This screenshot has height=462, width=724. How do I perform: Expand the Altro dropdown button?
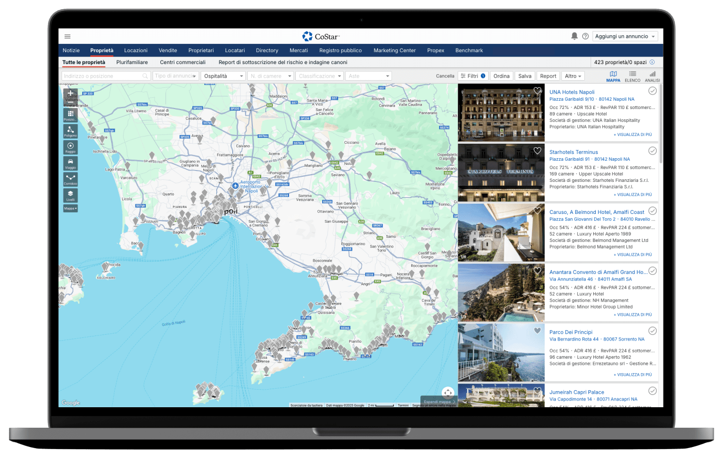(573, 76)
